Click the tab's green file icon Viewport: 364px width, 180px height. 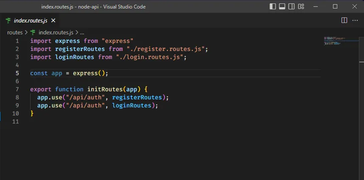click(x=8, y=20)
